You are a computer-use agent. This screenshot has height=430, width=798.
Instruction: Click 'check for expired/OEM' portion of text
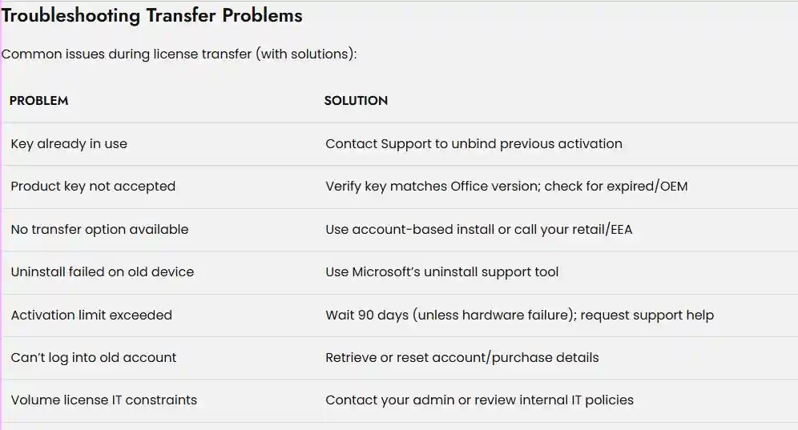click(616, 187)
